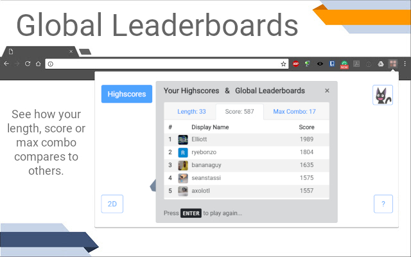This screenshot has height=257, width=411.
Task: Click the red squares game extension icon
Action: click(x=392, y=64)
